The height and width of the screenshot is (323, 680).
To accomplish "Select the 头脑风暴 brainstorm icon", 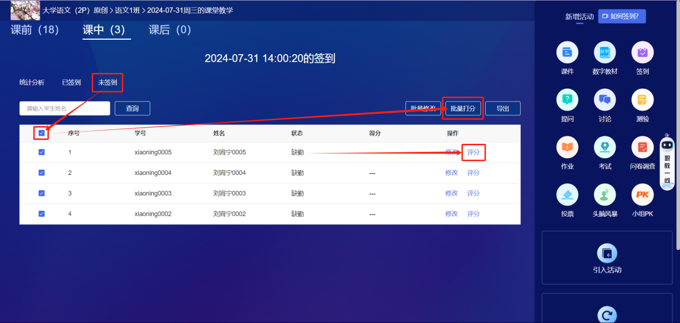I will [x=605, y=195].
